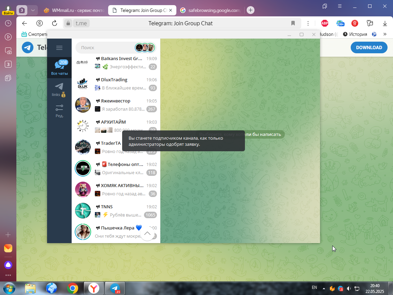Open the address bar three-dot menu

308,23
